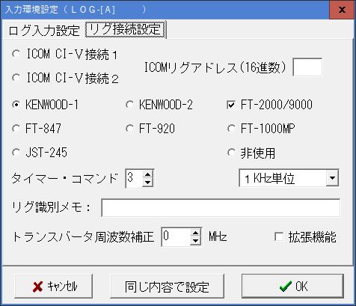Viewport: 356px width, 306px height.
Task: Select ICOM CI-V接続2 radio button
Action: point(16,78)
